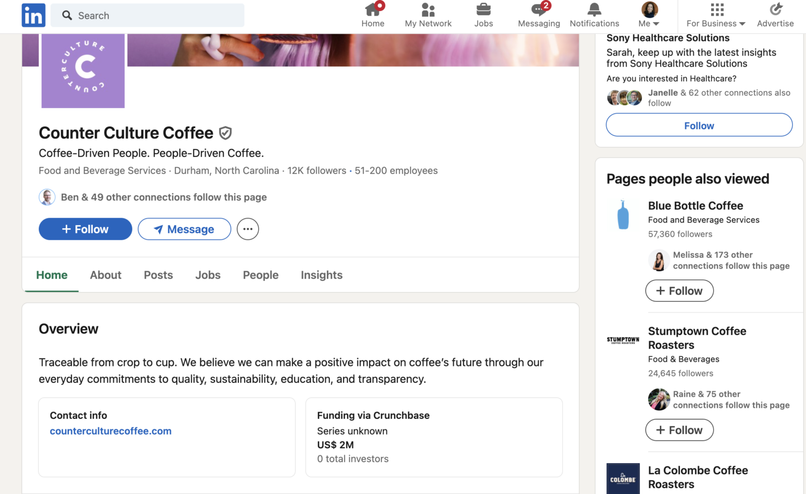
Task: Switch to the About tab
Action: pyautogui.click(x=105, y=275)
